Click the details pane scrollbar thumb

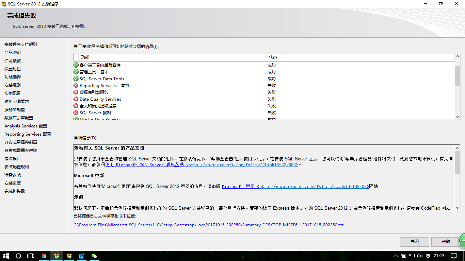(458, 162)
